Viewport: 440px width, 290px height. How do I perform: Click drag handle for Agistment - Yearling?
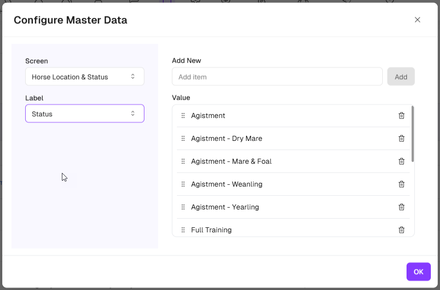coord(183,207)
